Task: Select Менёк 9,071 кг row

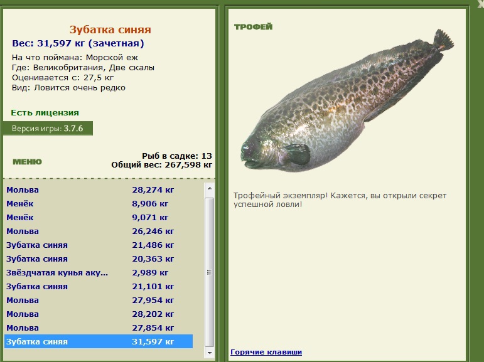Action: (x=99, y=218)
